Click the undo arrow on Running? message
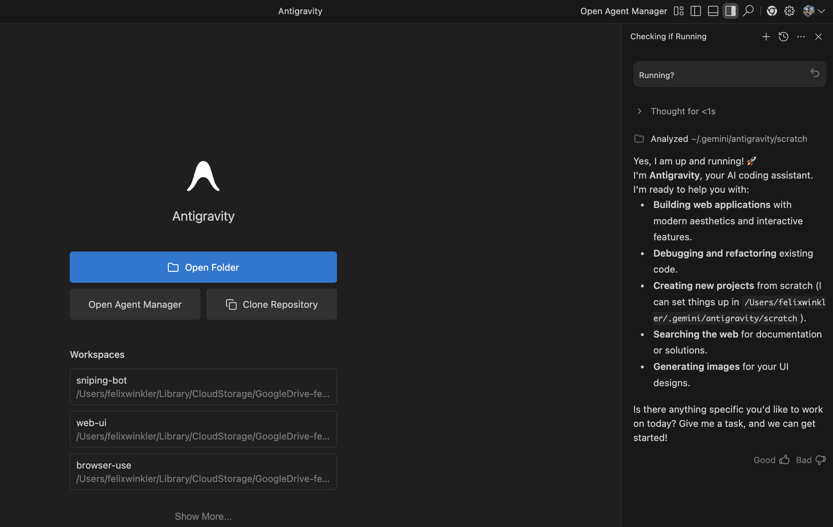833x527 pixels. pos(814,73)
